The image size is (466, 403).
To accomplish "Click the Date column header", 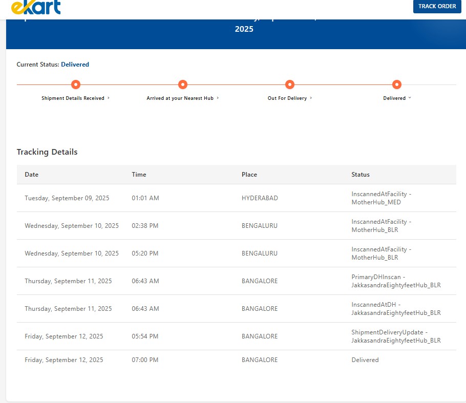I will click(x=32, y=175).
